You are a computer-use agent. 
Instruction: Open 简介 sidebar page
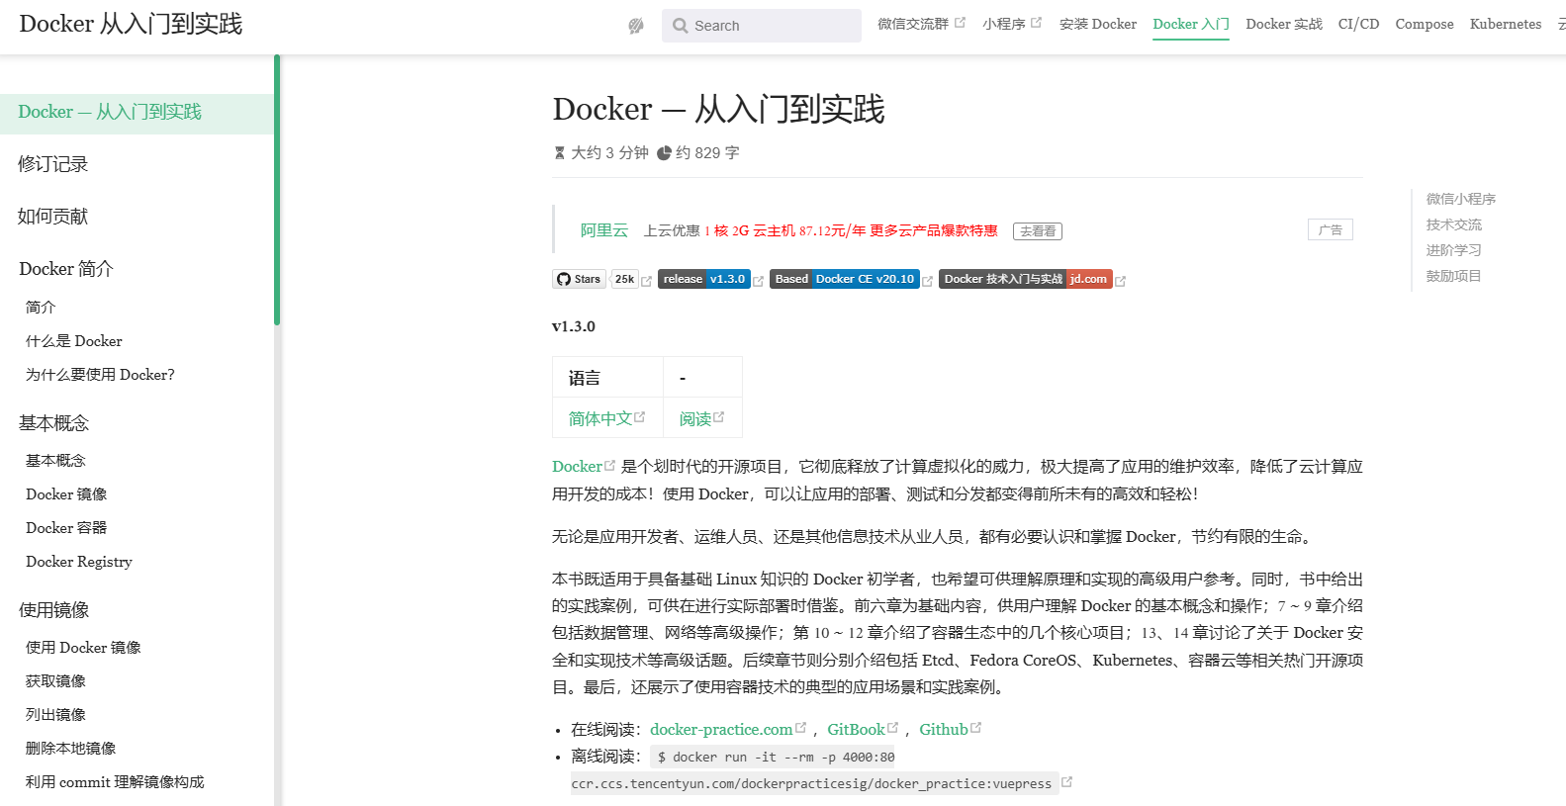(x=41, y=308)
